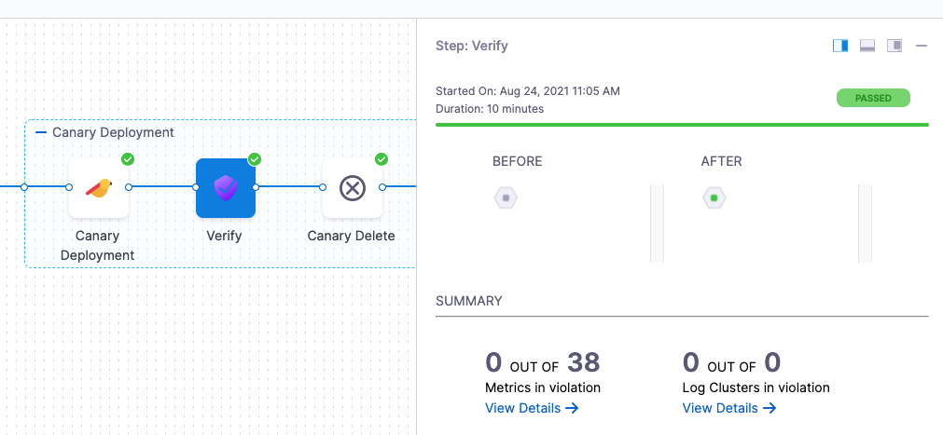Click green check badge on Canary Deployment step
The image size is (943, 435).
[128, 159]
